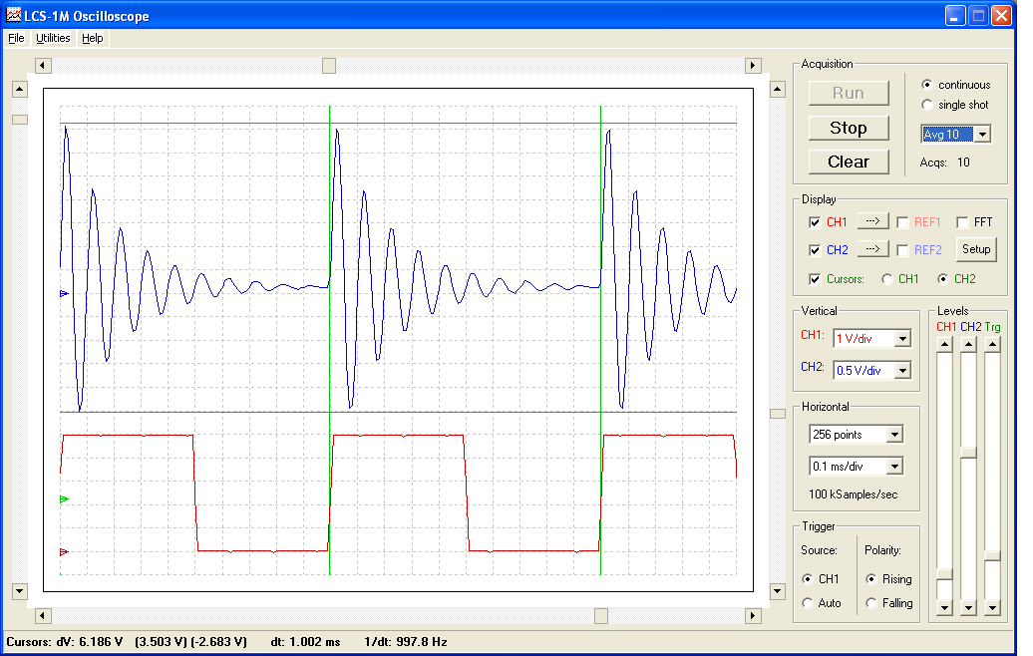Click the Trg level down-arrow in Levels
Viewport: 1033px width, 656px height.
(991, 606)
